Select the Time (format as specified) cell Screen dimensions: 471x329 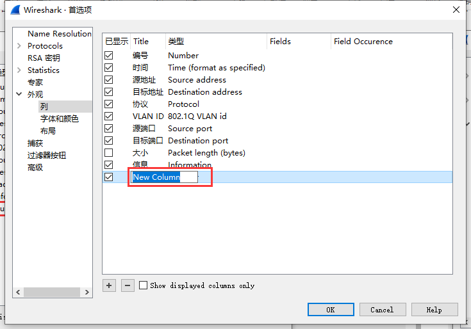[217, 67]
